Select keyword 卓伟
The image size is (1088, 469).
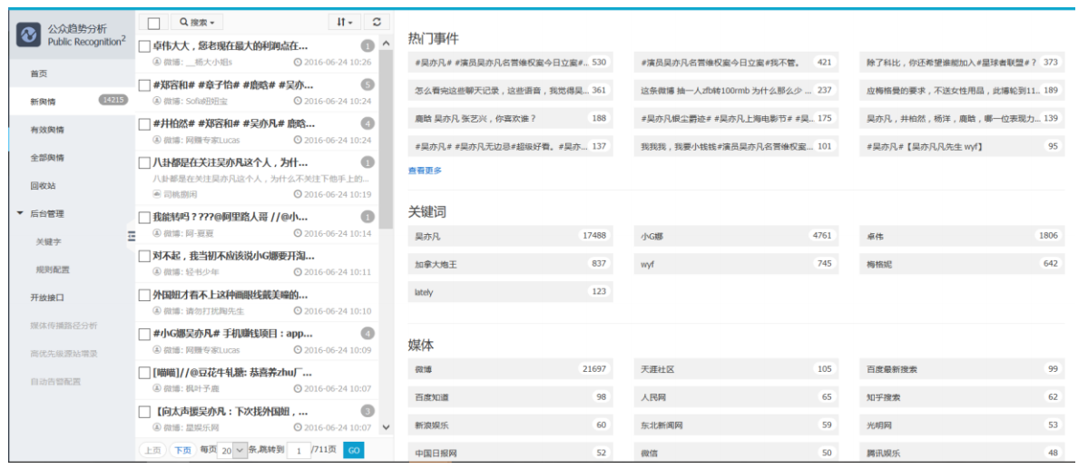[962, 237]
